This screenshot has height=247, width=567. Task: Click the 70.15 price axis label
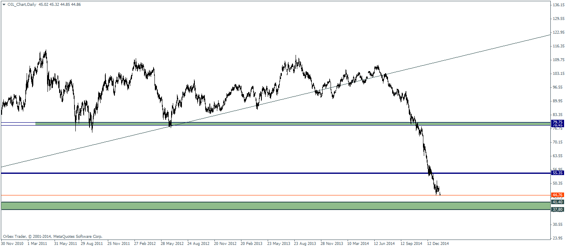click(x=558, y=142)
